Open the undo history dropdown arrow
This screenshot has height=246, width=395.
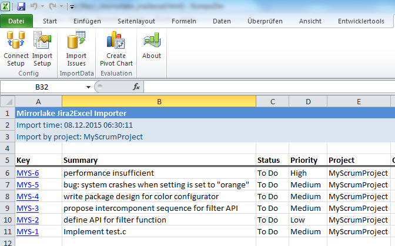(x=42, y=6)
